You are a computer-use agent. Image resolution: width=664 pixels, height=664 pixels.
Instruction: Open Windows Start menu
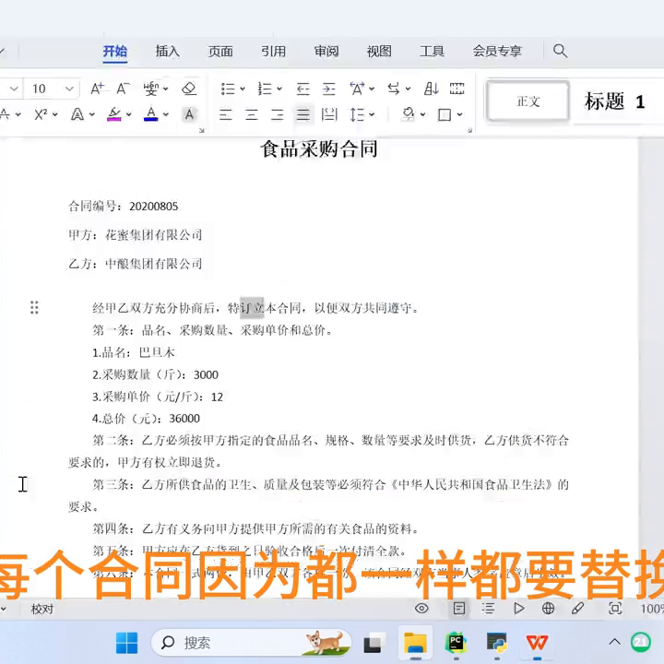[126, 643]
